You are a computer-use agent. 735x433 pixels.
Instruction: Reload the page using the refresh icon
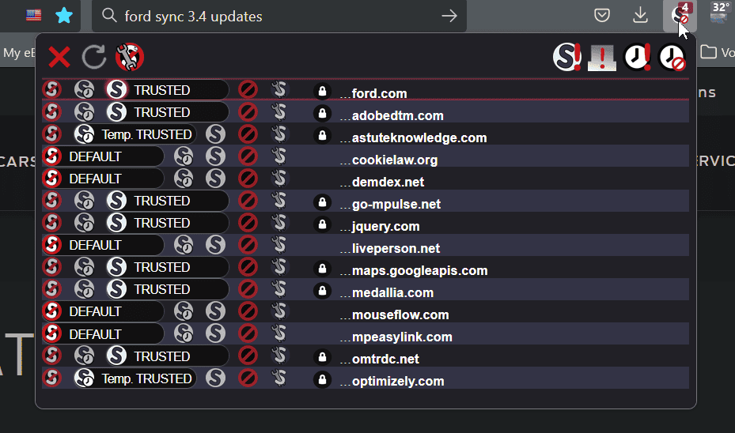pos(94,57)
